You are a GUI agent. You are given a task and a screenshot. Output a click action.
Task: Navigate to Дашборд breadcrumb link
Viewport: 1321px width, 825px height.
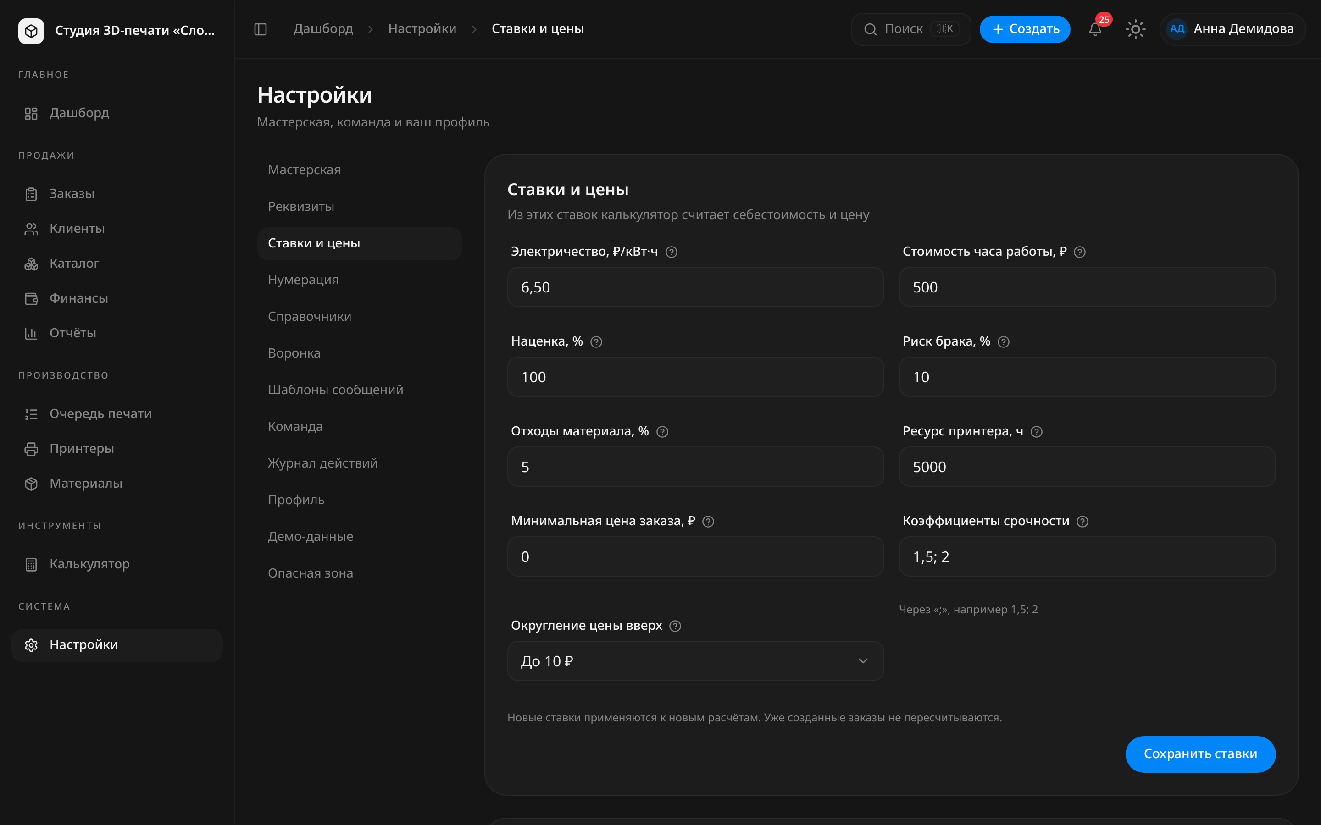pyautogui.click(x=323, y=29)
